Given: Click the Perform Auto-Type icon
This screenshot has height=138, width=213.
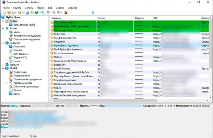Looking at the screenshot, I should pyautogui.click(x=48, y=13).
